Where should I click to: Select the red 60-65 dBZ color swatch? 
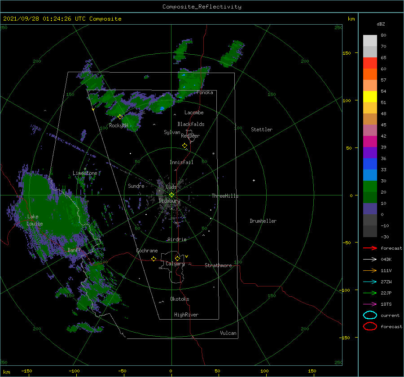pyautogui.click(x=370, y=63)
